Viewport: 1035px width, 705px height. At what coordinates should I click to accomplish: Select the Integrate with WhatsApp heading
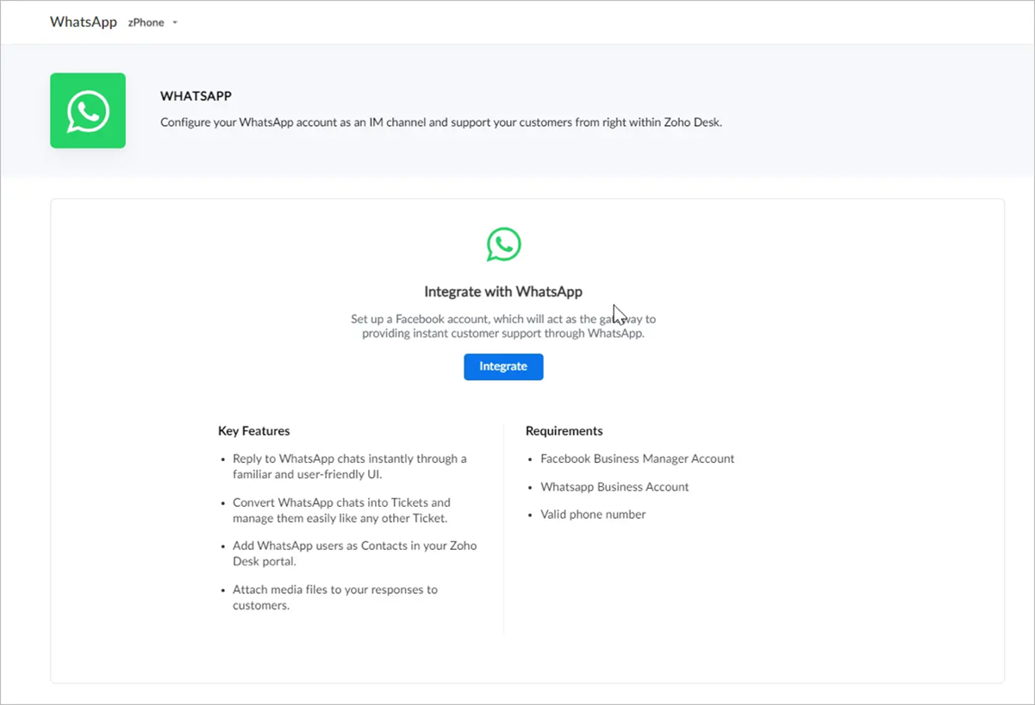pos(502,291)
